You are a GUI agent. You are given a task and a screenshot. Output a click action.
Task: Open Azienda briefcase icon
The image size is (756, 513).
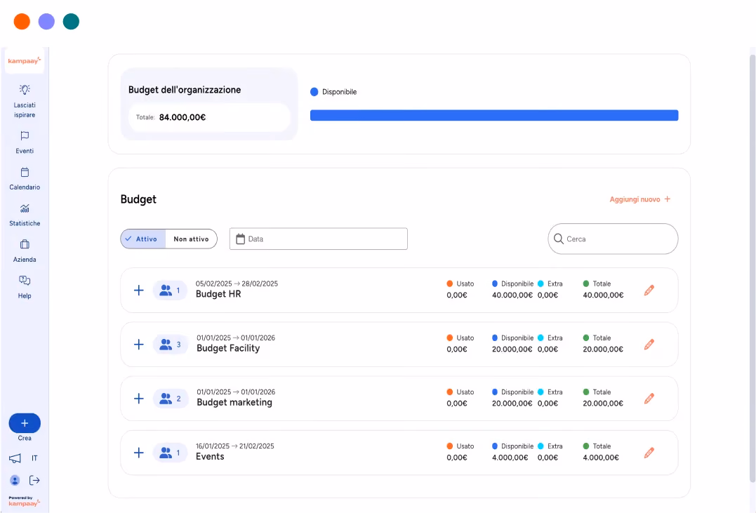coord(25,244)
